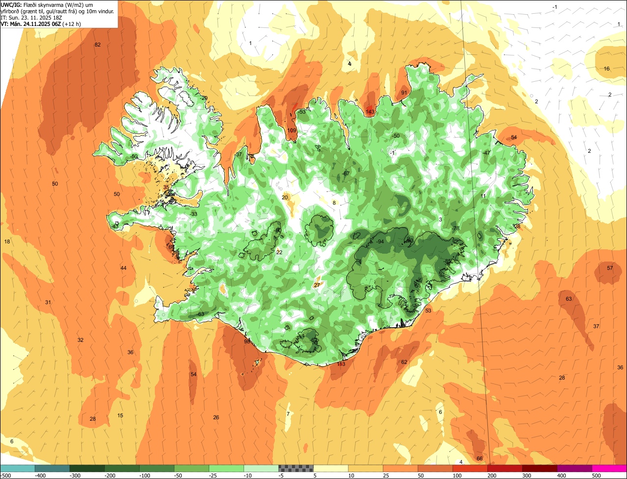
Task: Click the map value 143 on north coast
Action: coord(370,112)
